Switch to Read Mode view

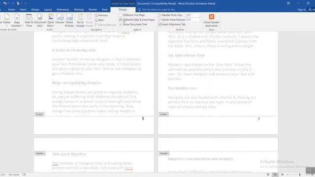tap(268, 175)
